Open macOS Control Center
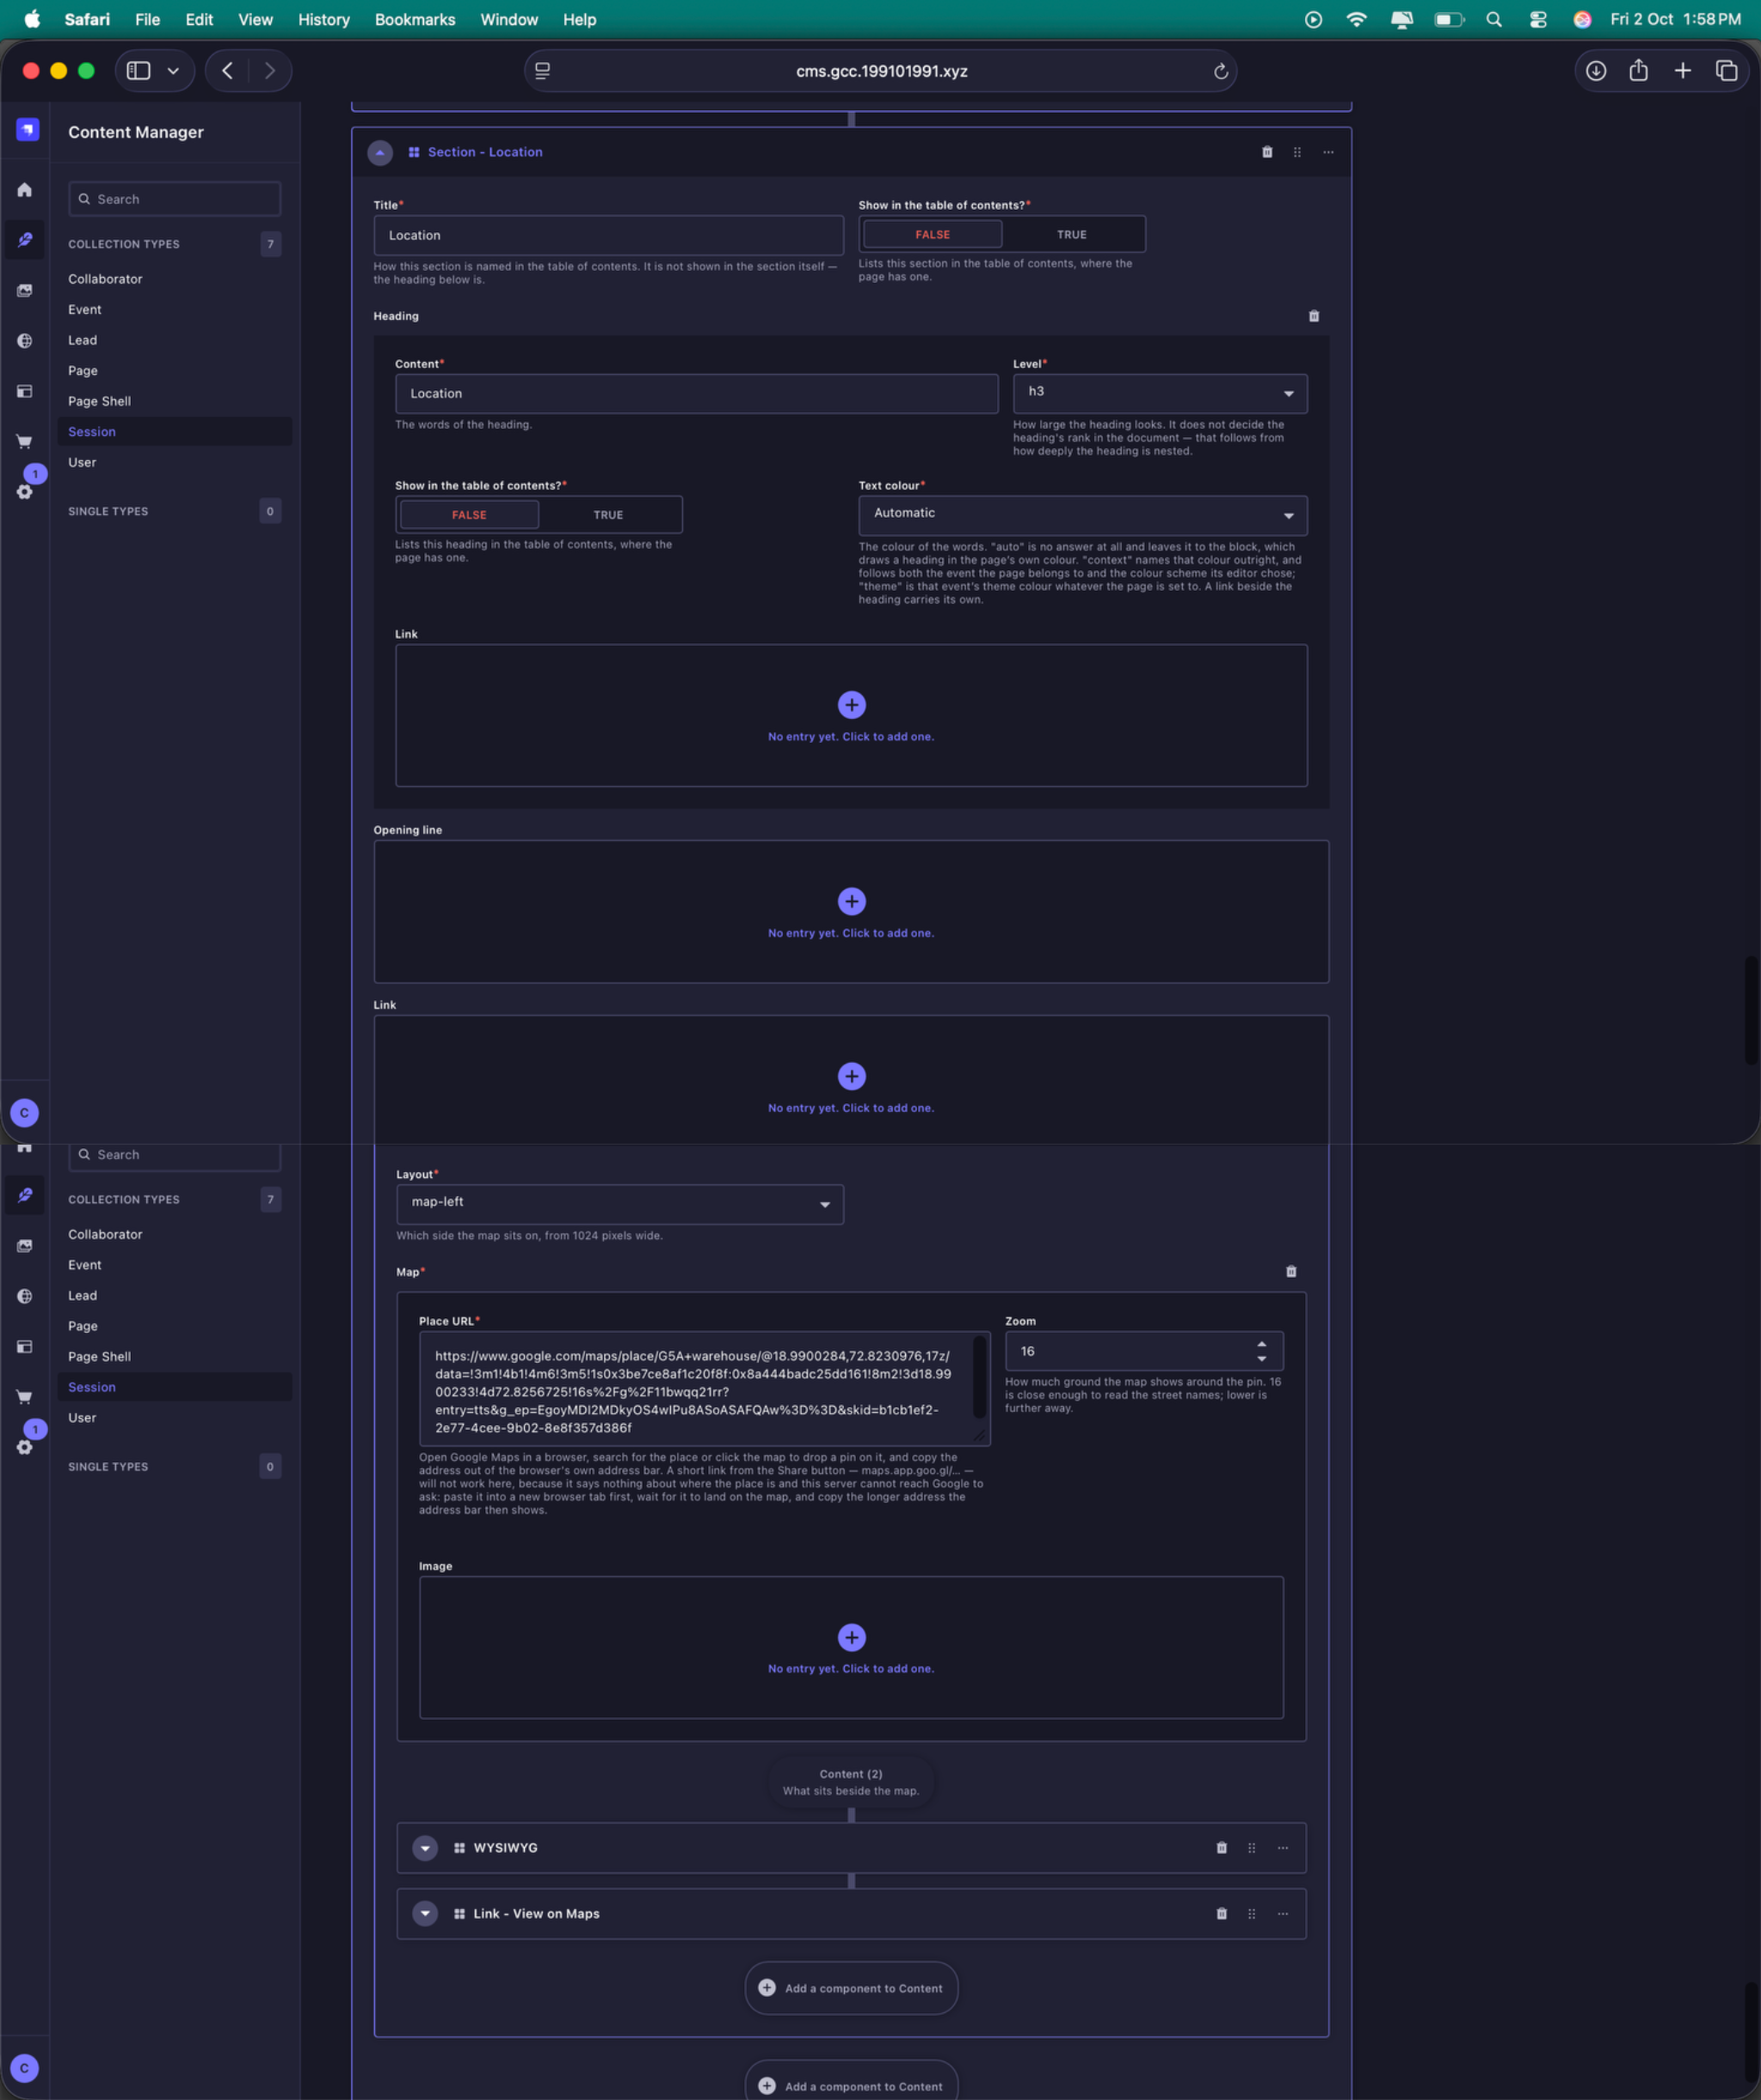 click(1538, 19)
